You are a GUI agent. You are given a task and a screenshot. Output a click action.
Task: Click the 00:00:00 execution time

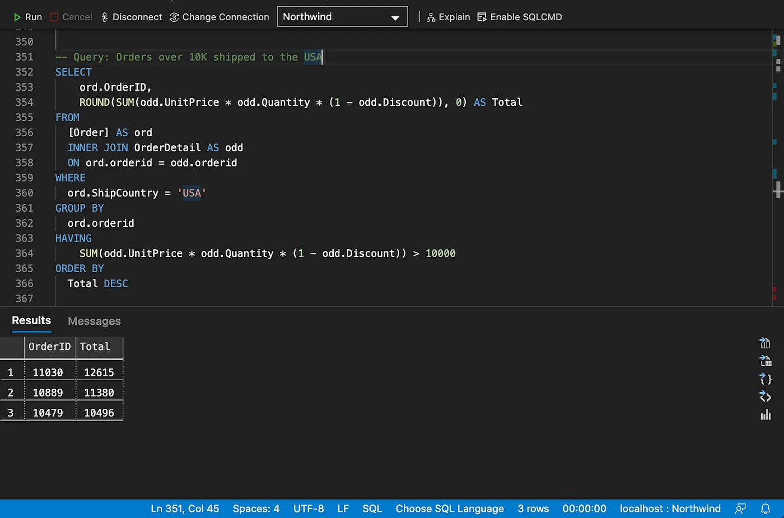[x=584, y=508]
